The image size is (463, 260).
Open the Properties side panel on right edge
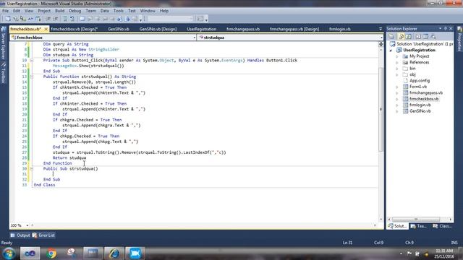click(459, 39)
